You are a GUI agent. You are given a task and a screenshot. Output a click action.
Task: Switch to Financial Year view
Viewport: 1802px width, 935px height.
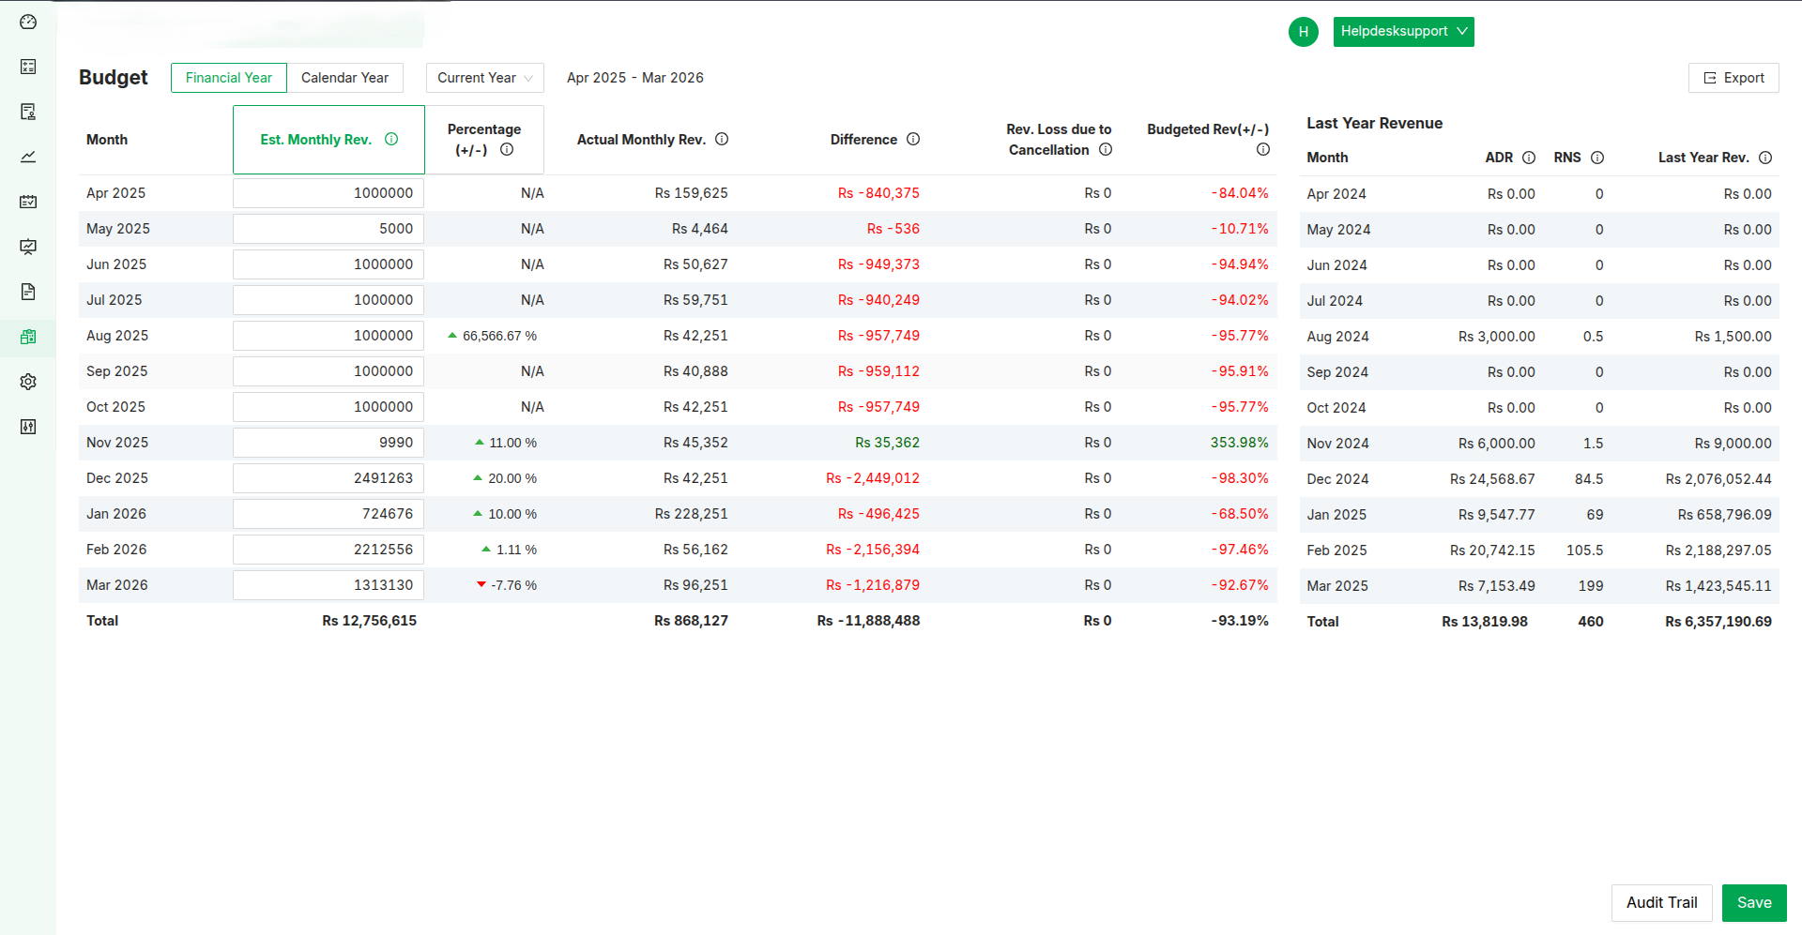(228, 78)
